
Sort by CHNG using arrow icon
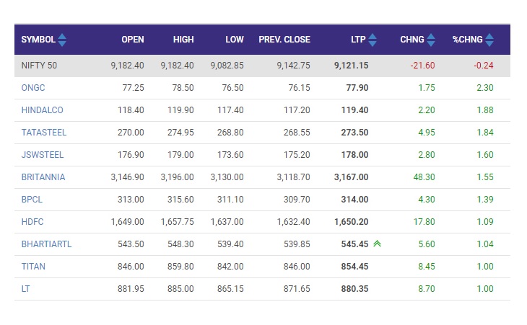431,40
